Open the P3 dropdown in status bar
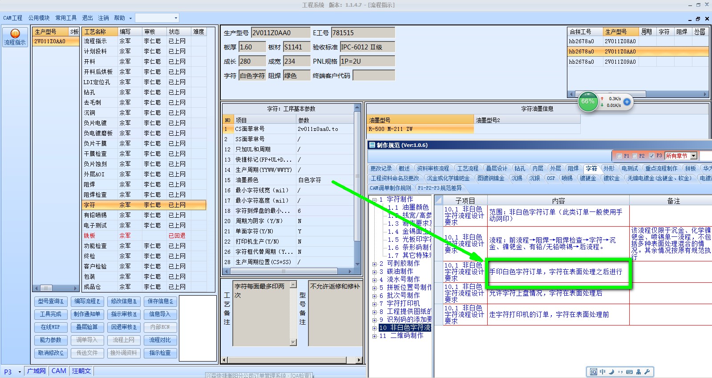The image size is (712, 378). [20, 371]
